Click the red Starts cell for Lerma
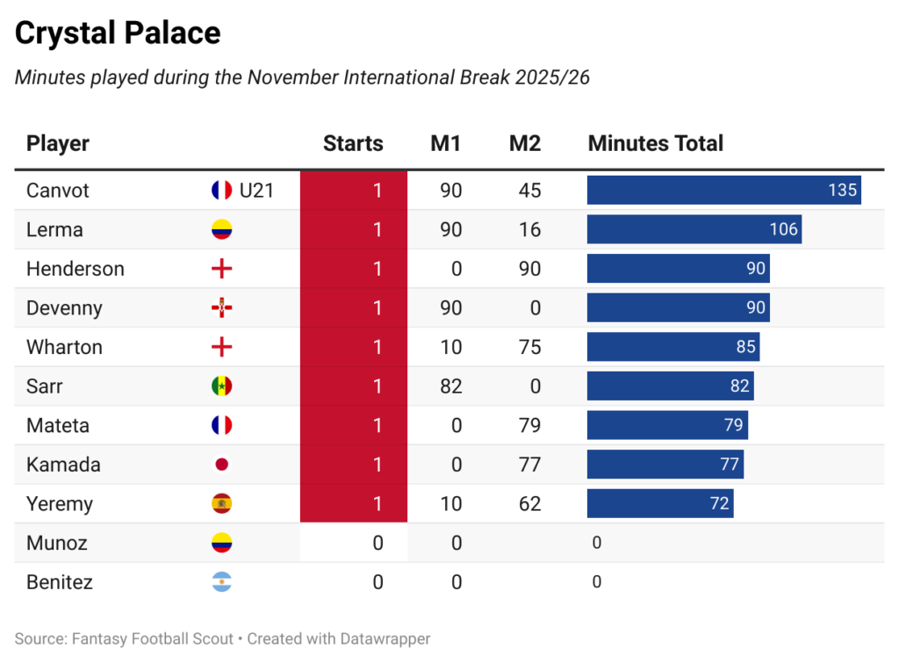This screenshot has width=899, height=663. (354, 230)
